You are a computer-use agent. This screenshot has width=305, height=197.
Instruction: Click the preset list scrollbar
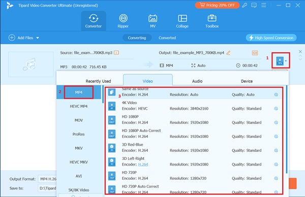(286, 129)
